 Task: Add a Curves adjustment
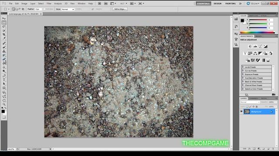coord(260,46)
